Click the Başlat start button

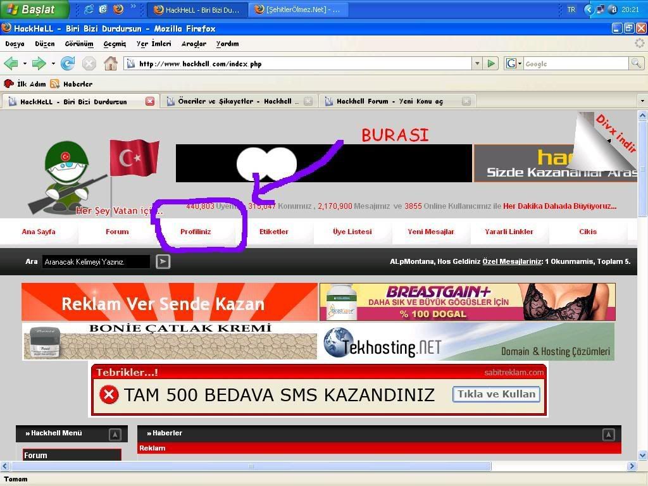(x=34, y=9)
